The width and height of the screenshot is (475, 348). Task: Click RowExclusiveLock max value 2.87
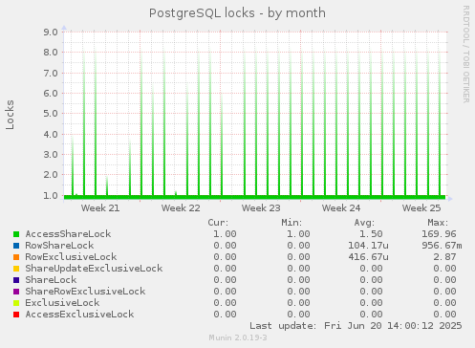444,257
